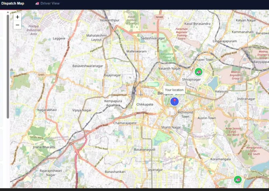
Task: Click the blue pin location marker
Action: coord(174,101)
